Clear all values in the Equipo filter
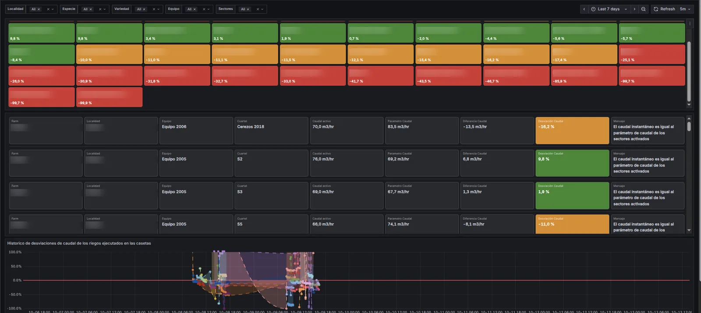 [204, 9]
